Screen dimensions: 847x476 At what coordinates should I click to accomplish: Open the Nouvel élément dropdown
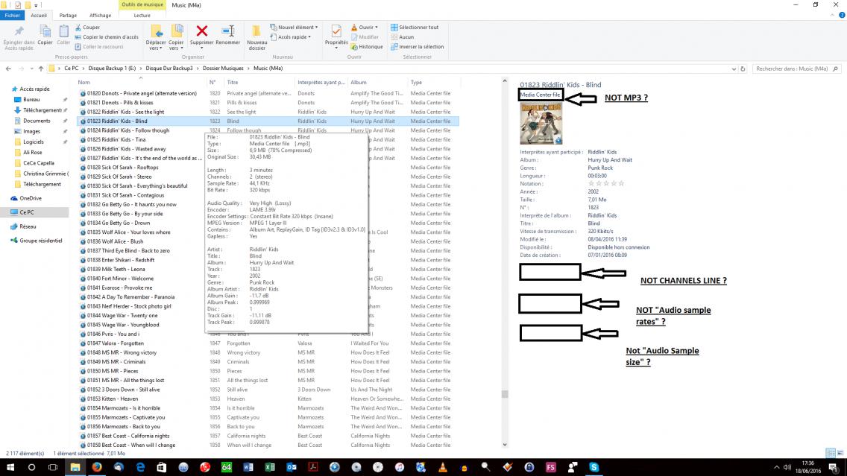tap(297, 28)
